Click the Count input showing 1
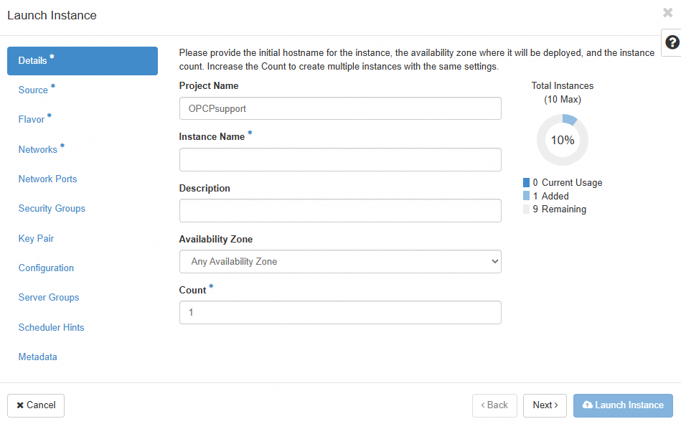The width and height of the screenshot is (681, 424). coord(340,312)
